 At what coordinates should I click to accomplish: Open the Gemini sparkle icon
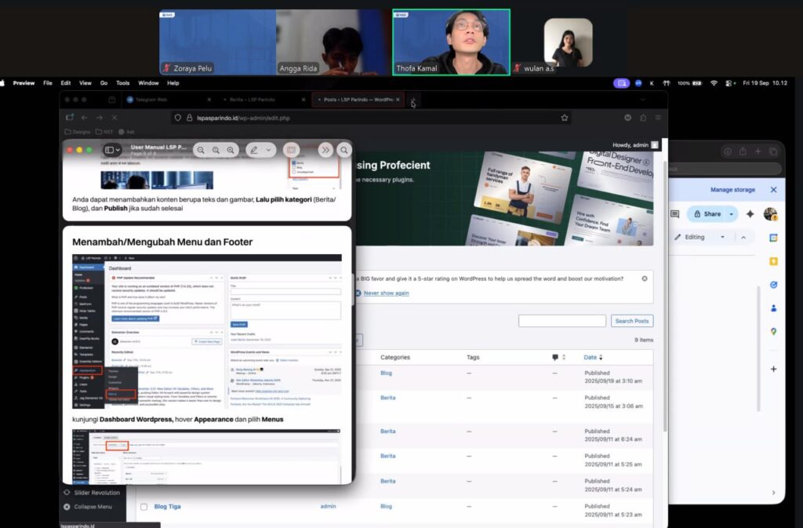(x=750, y=214)
